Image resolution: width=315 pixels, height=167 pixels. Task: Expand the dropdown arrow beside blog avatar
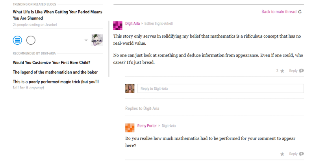[86, 40]
